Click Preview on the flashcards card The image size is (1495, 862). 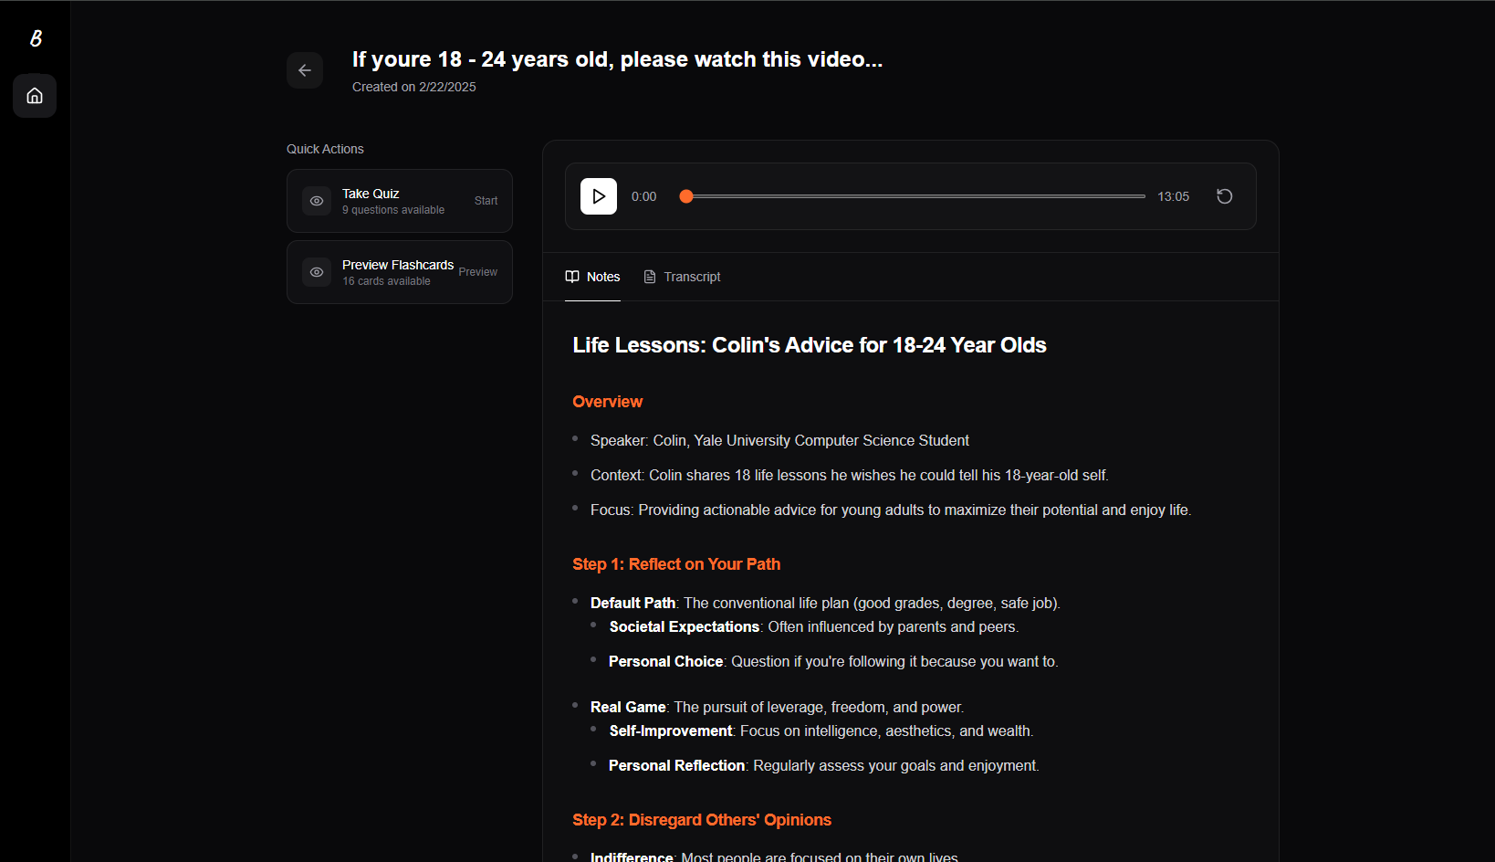tap(477, 272)
